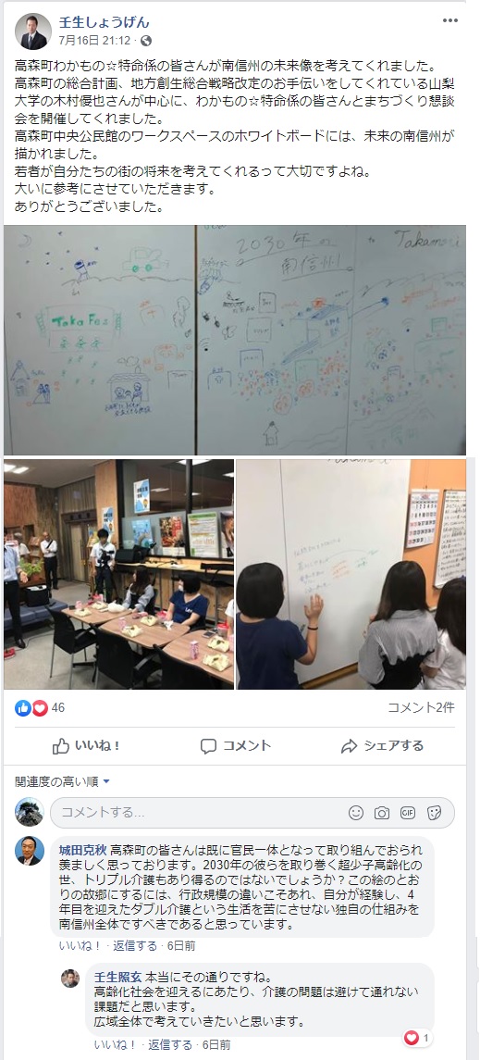The width and height of the screenshot is (480, 1060).
Task: Click the emoji icon in comment box
Action: tap(356, 813)
